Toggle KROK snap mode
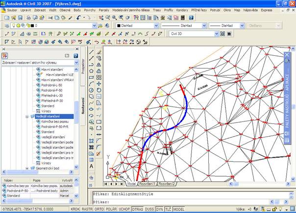This screenshot has height=213, width=296. point(75,209)
